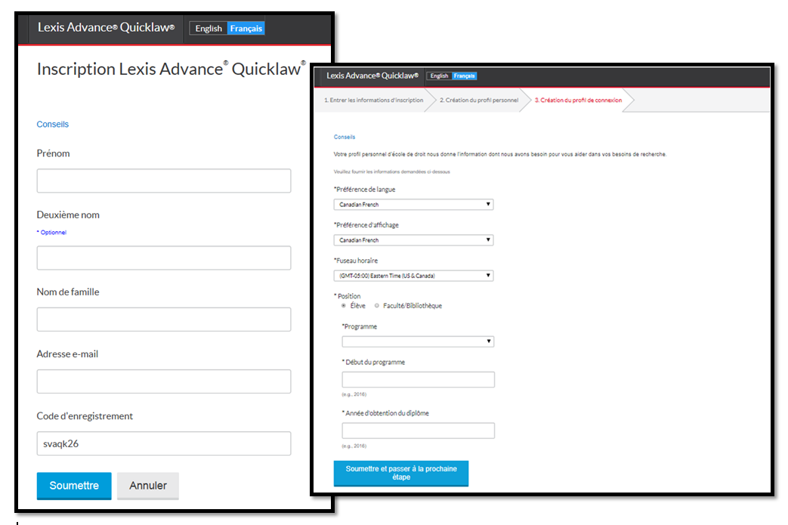The width and height of the screenshot is (788, 525).
Task: Open the Fuseau horaire time zone dropdown
Action: click(x=413, y=276)
